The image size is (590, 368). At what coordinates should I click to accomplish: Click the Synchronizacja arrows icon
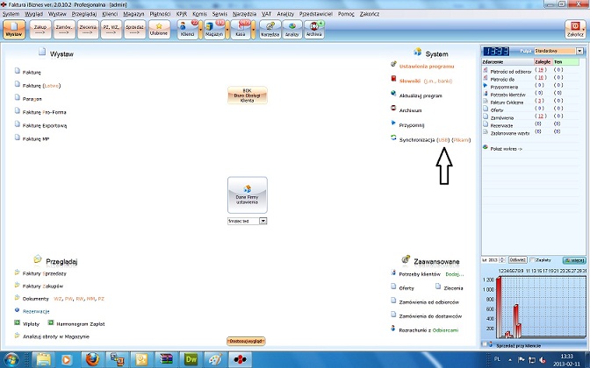[393, 138]
